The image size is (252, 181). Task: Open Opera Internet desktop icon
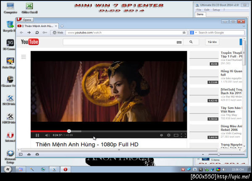[x=10, y=136]
